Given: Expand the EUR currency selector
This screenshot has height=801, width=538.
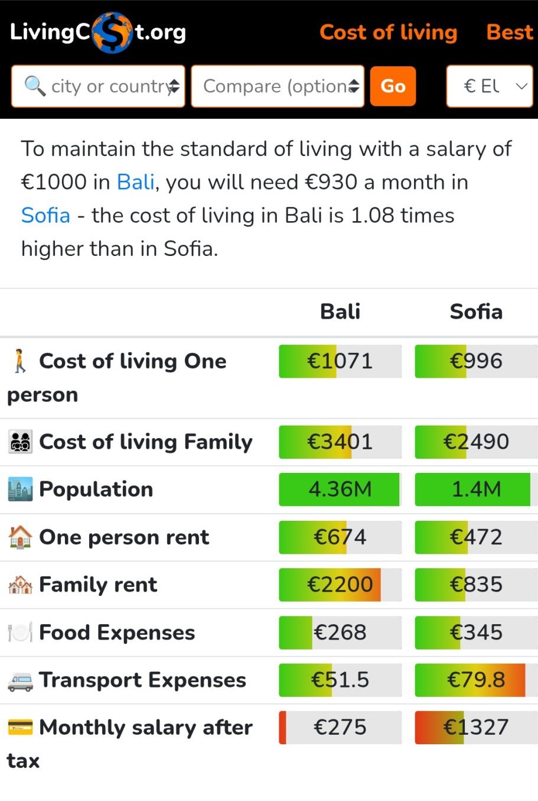Looking at the screenshot, I should tap(490, 86).
